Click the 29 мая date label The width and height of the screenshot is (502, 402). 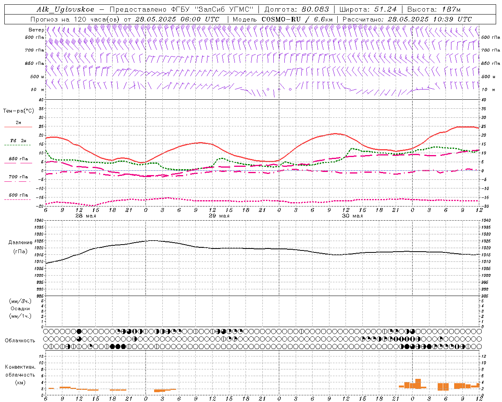click(x=219, y=216)
